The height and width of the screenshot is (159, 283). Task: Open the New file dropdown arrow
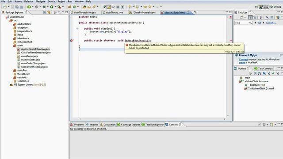point(8,7)
